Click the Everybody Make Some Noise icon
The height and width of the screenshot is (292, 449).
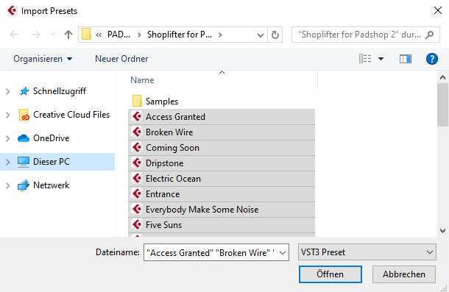tap(137, 210)
